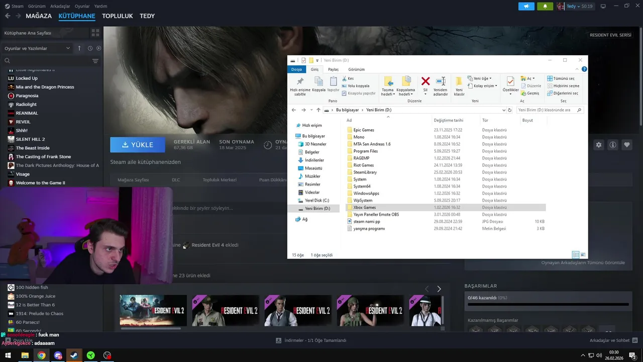Click Steam ready-to-play filter icon

pos(98,48)
